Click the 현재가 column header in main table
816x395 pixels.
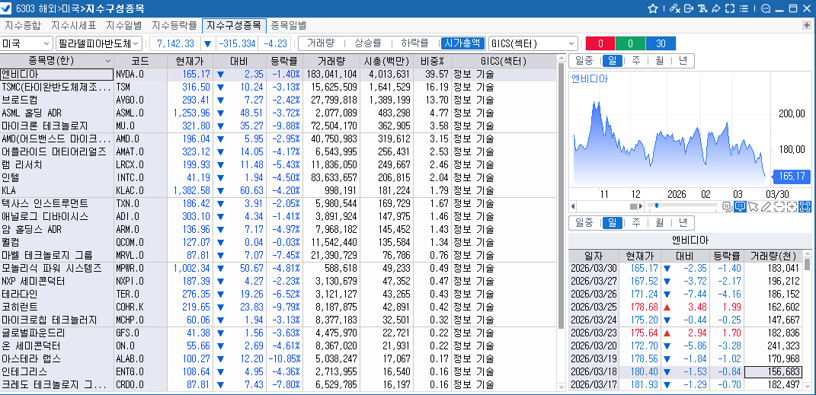[x=190, y=61]
